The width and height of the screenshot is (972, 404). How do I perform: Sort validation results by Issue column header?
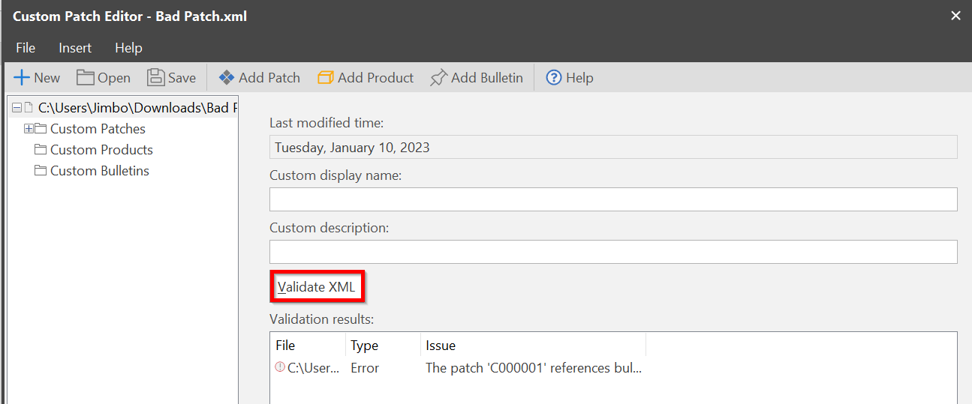point(532,346)
